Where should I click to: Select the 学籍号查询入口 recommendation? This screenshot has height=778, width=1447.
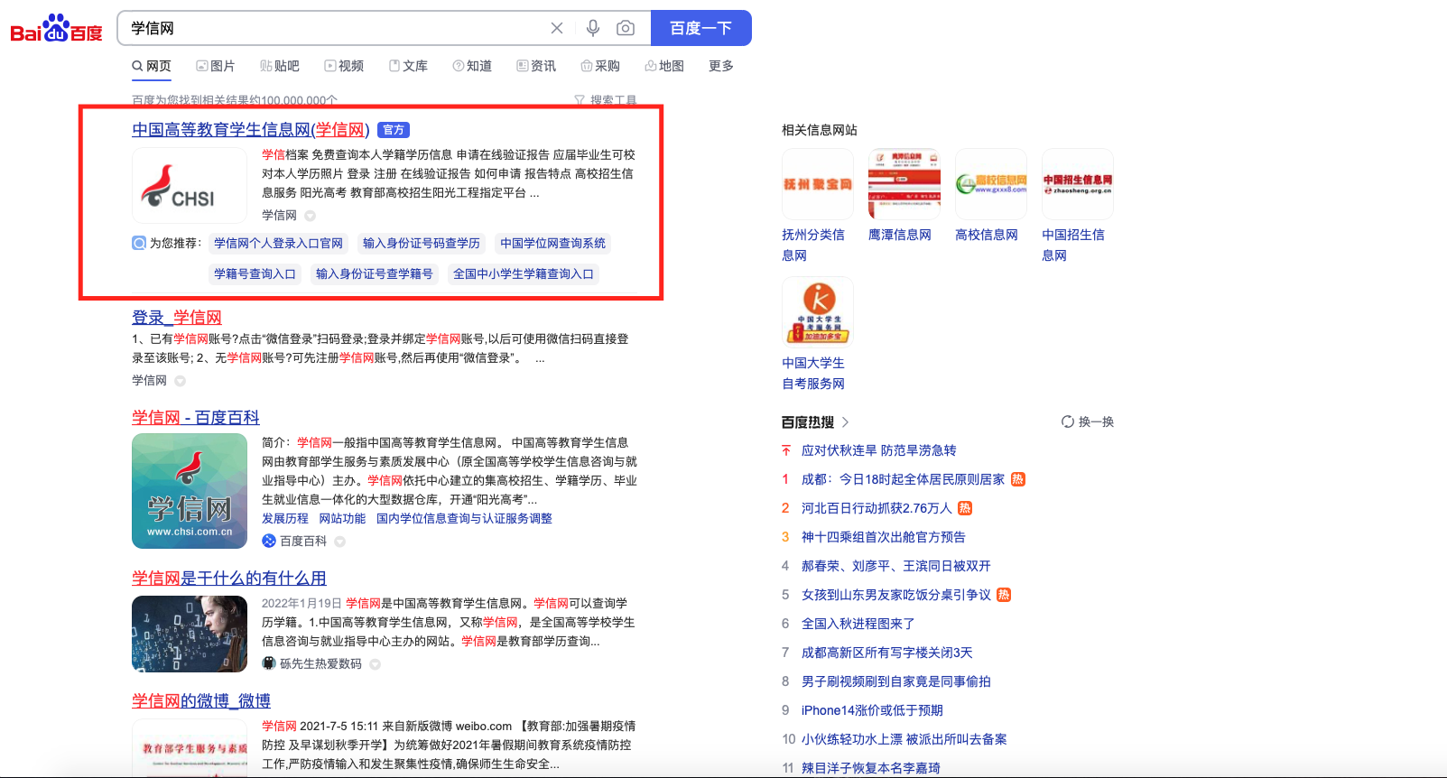point(255,273)
